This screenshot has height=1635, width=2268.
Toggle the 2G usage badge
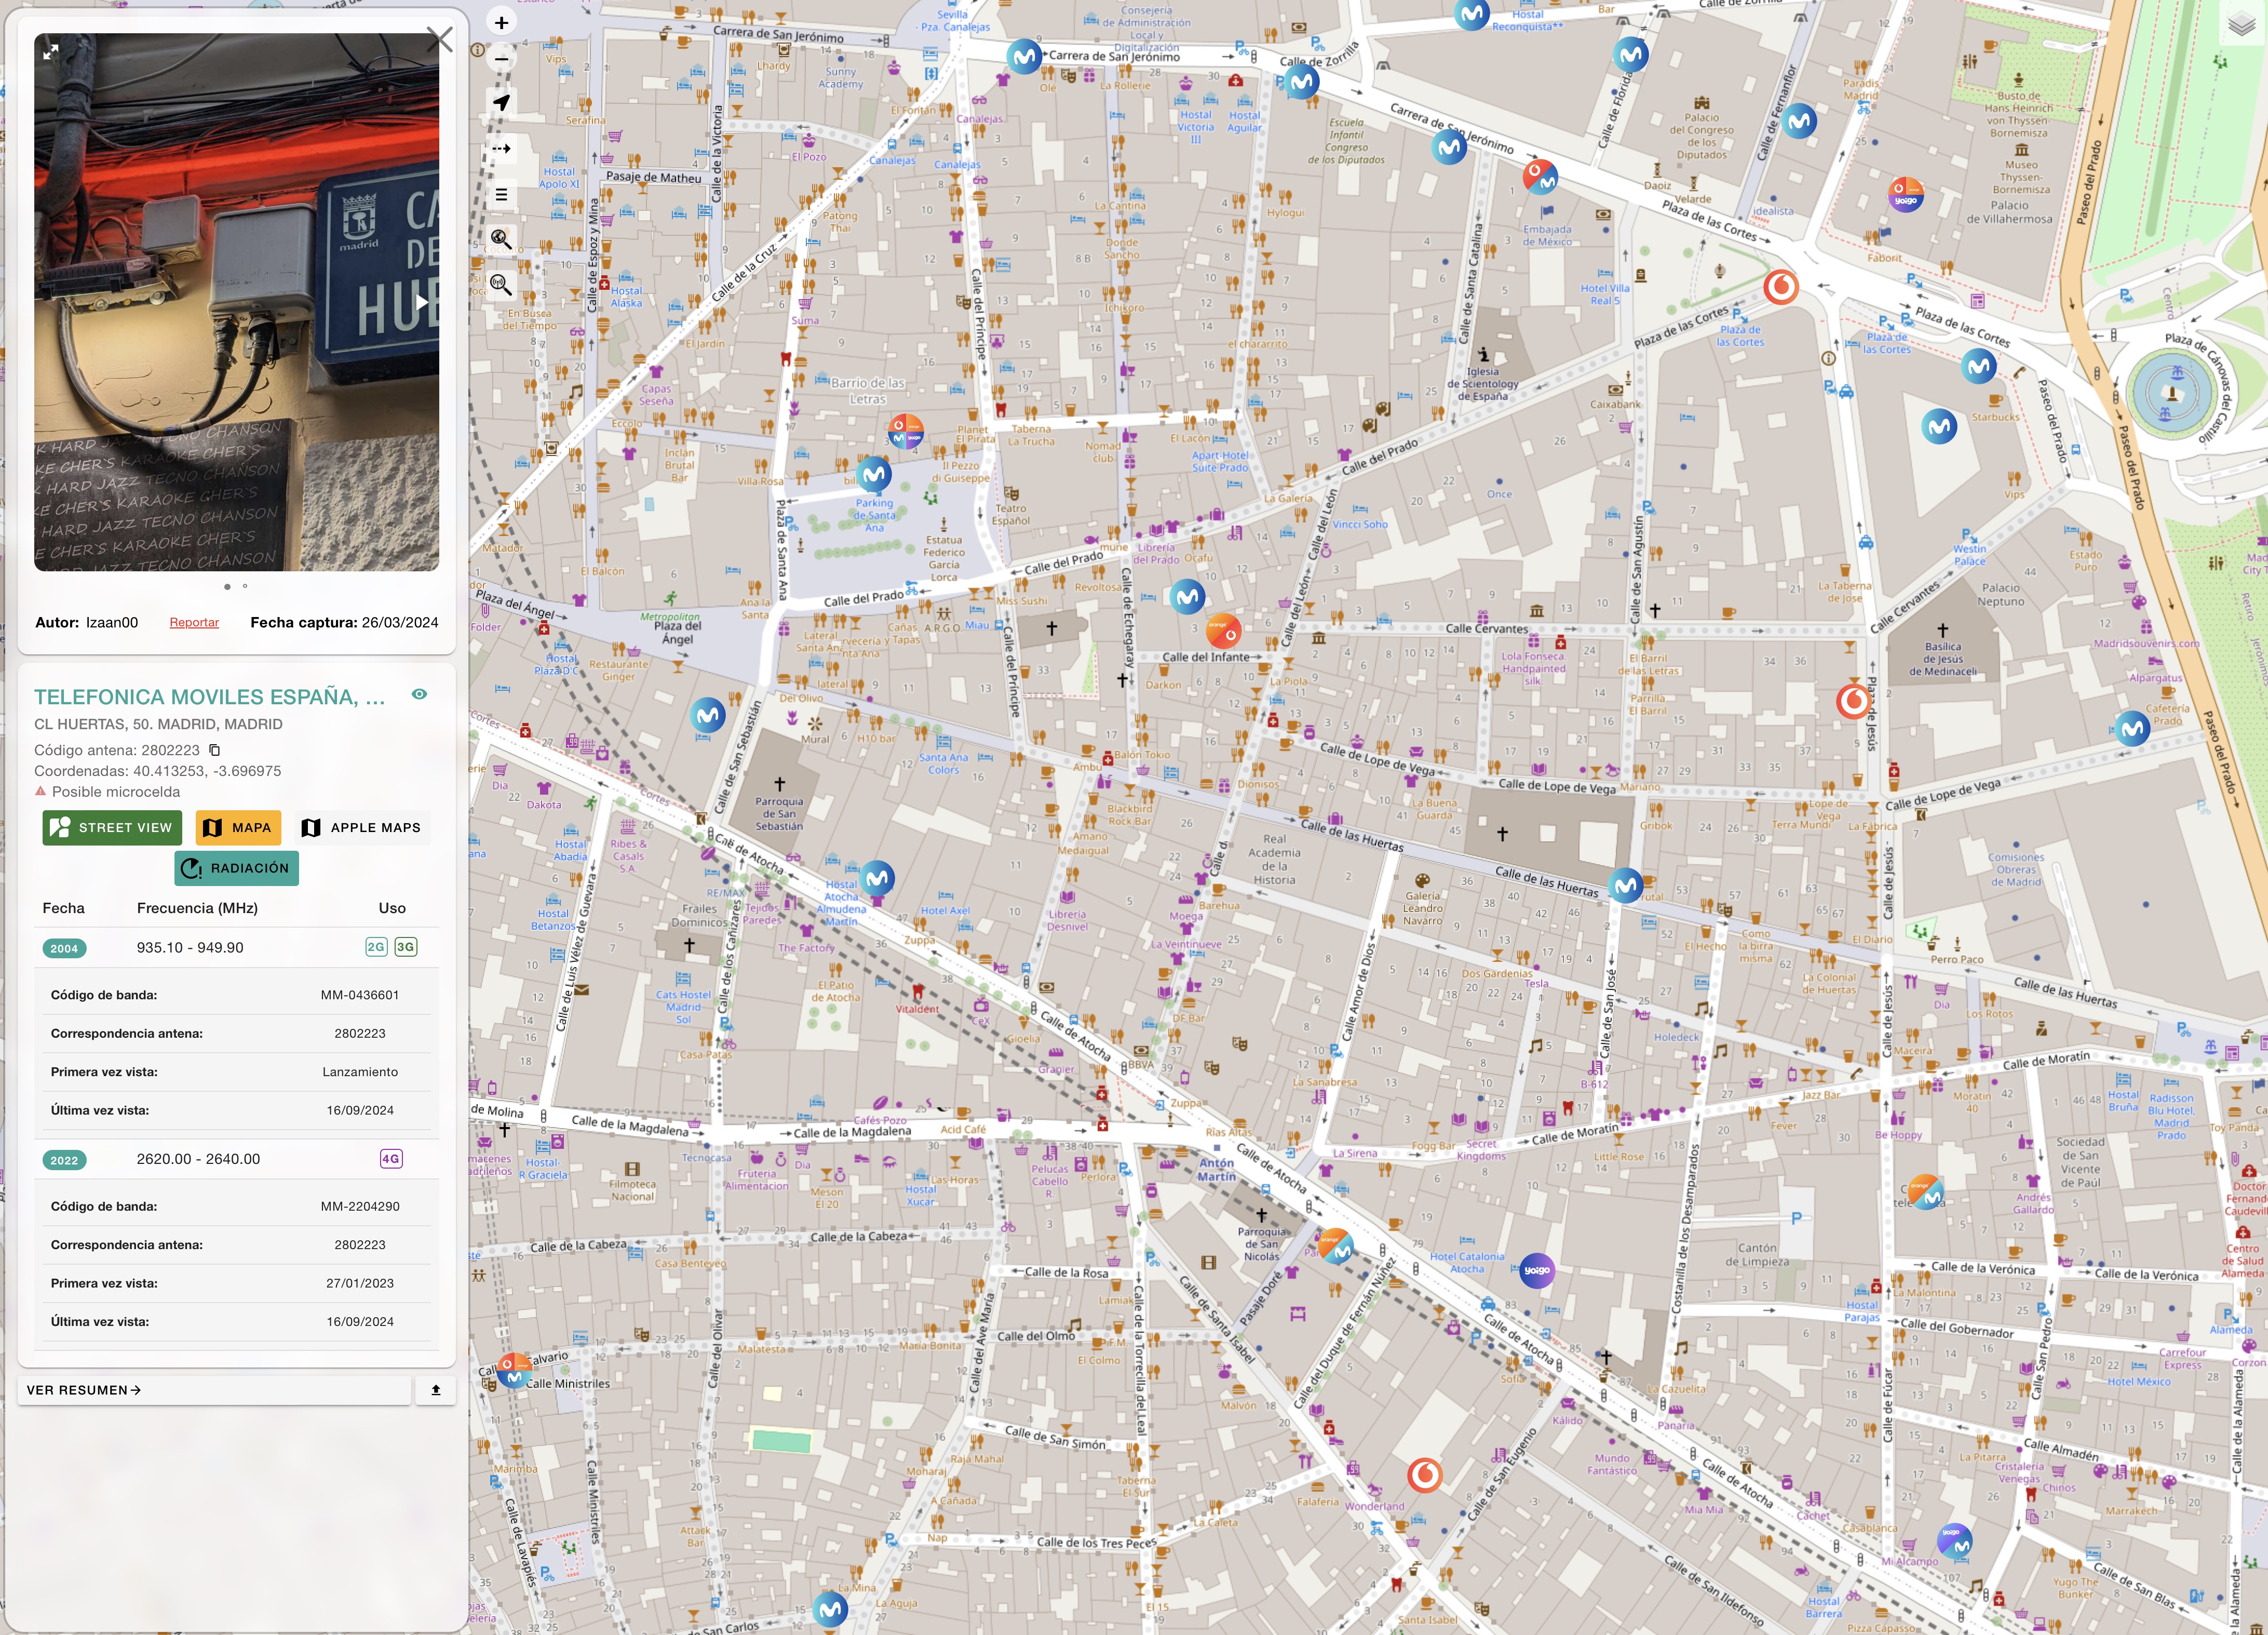[x=376, y=947]
